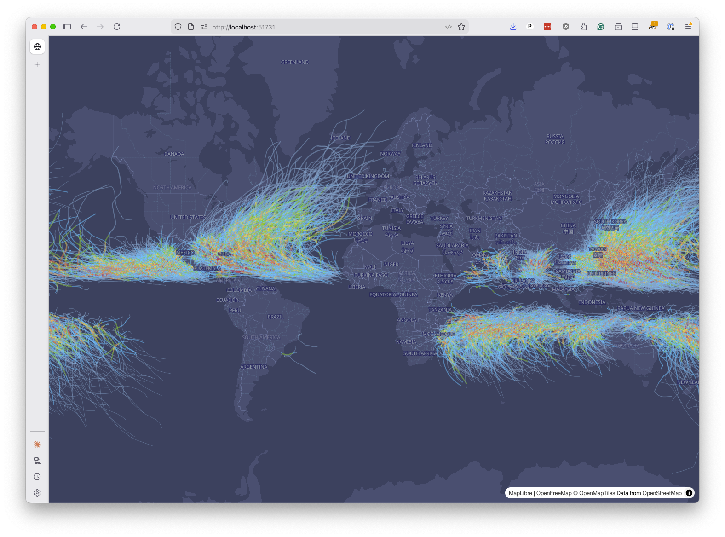725x537 pixels.
Task: Open the downloads panel
Action: (513, 27)
